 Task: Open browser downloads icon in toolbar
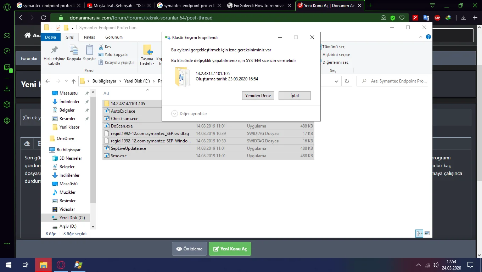[464, 18]
